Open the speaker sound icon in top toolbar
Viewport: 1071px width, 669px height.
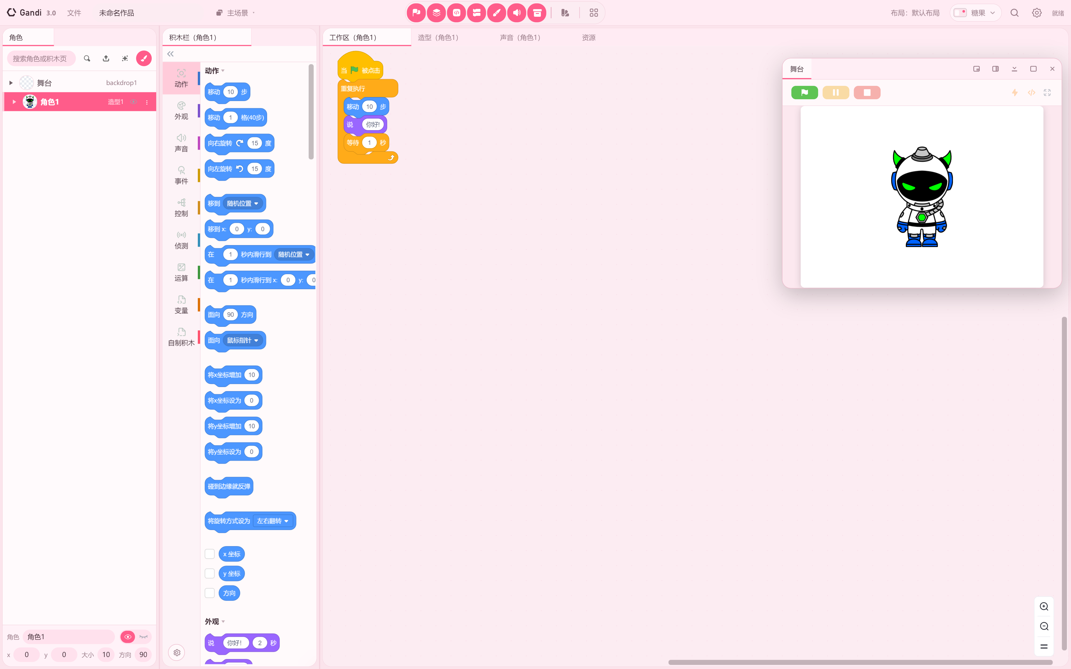tap(517, 13)
